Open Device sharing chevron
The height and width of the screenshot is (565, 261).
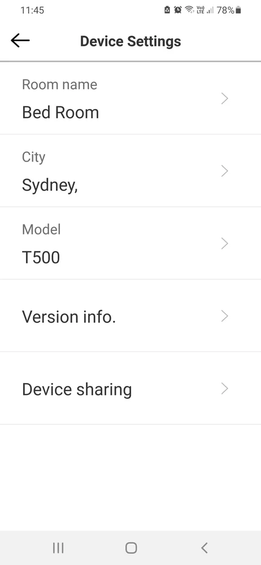[x=225, y=389]
